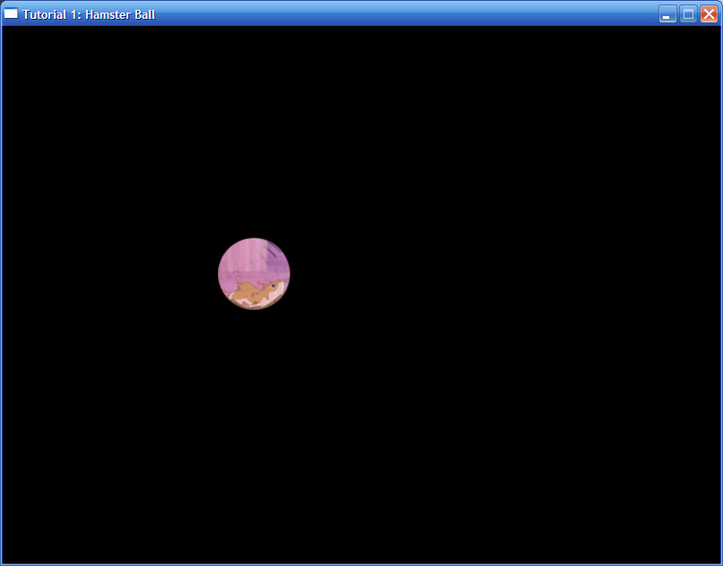Viewport: 723px width, 566px height.
Task: Close the Hamster Ball tutorial window
Action: pyautogui.click(x=709, y=13)
